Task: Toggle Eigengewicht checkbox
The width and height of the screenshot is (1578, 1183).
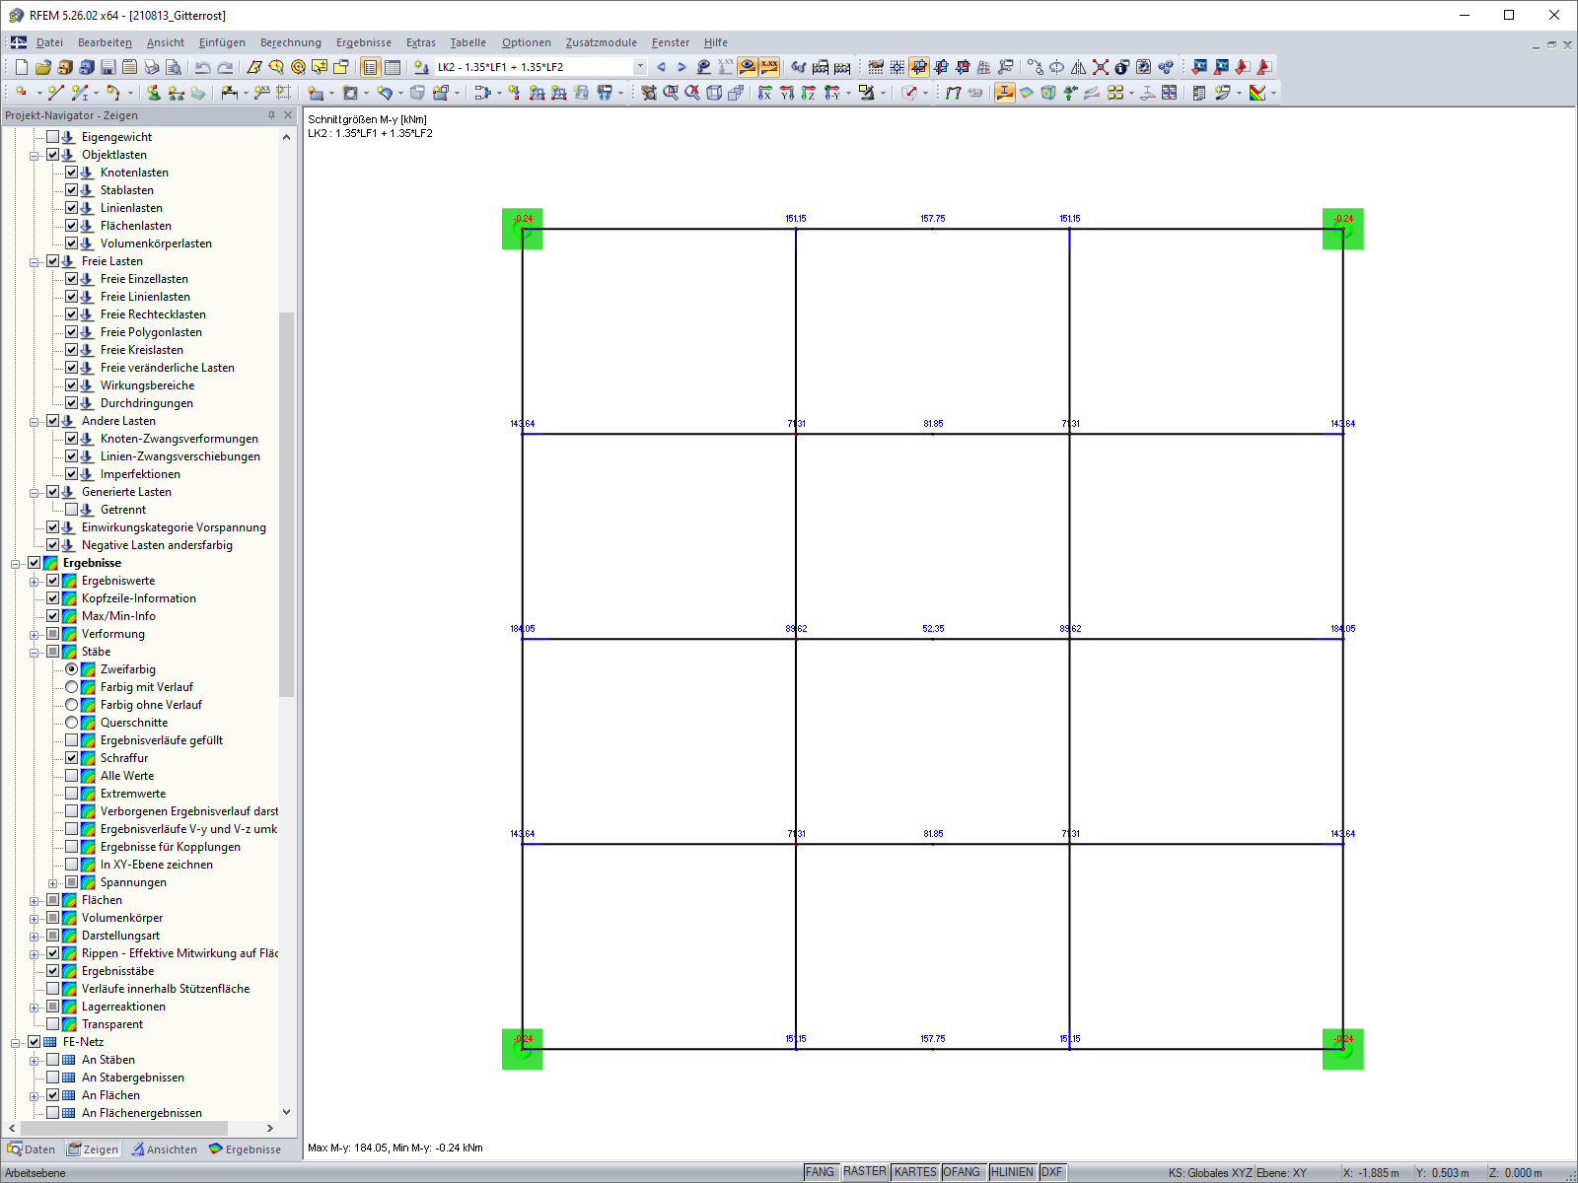Action: coord(53,137)
